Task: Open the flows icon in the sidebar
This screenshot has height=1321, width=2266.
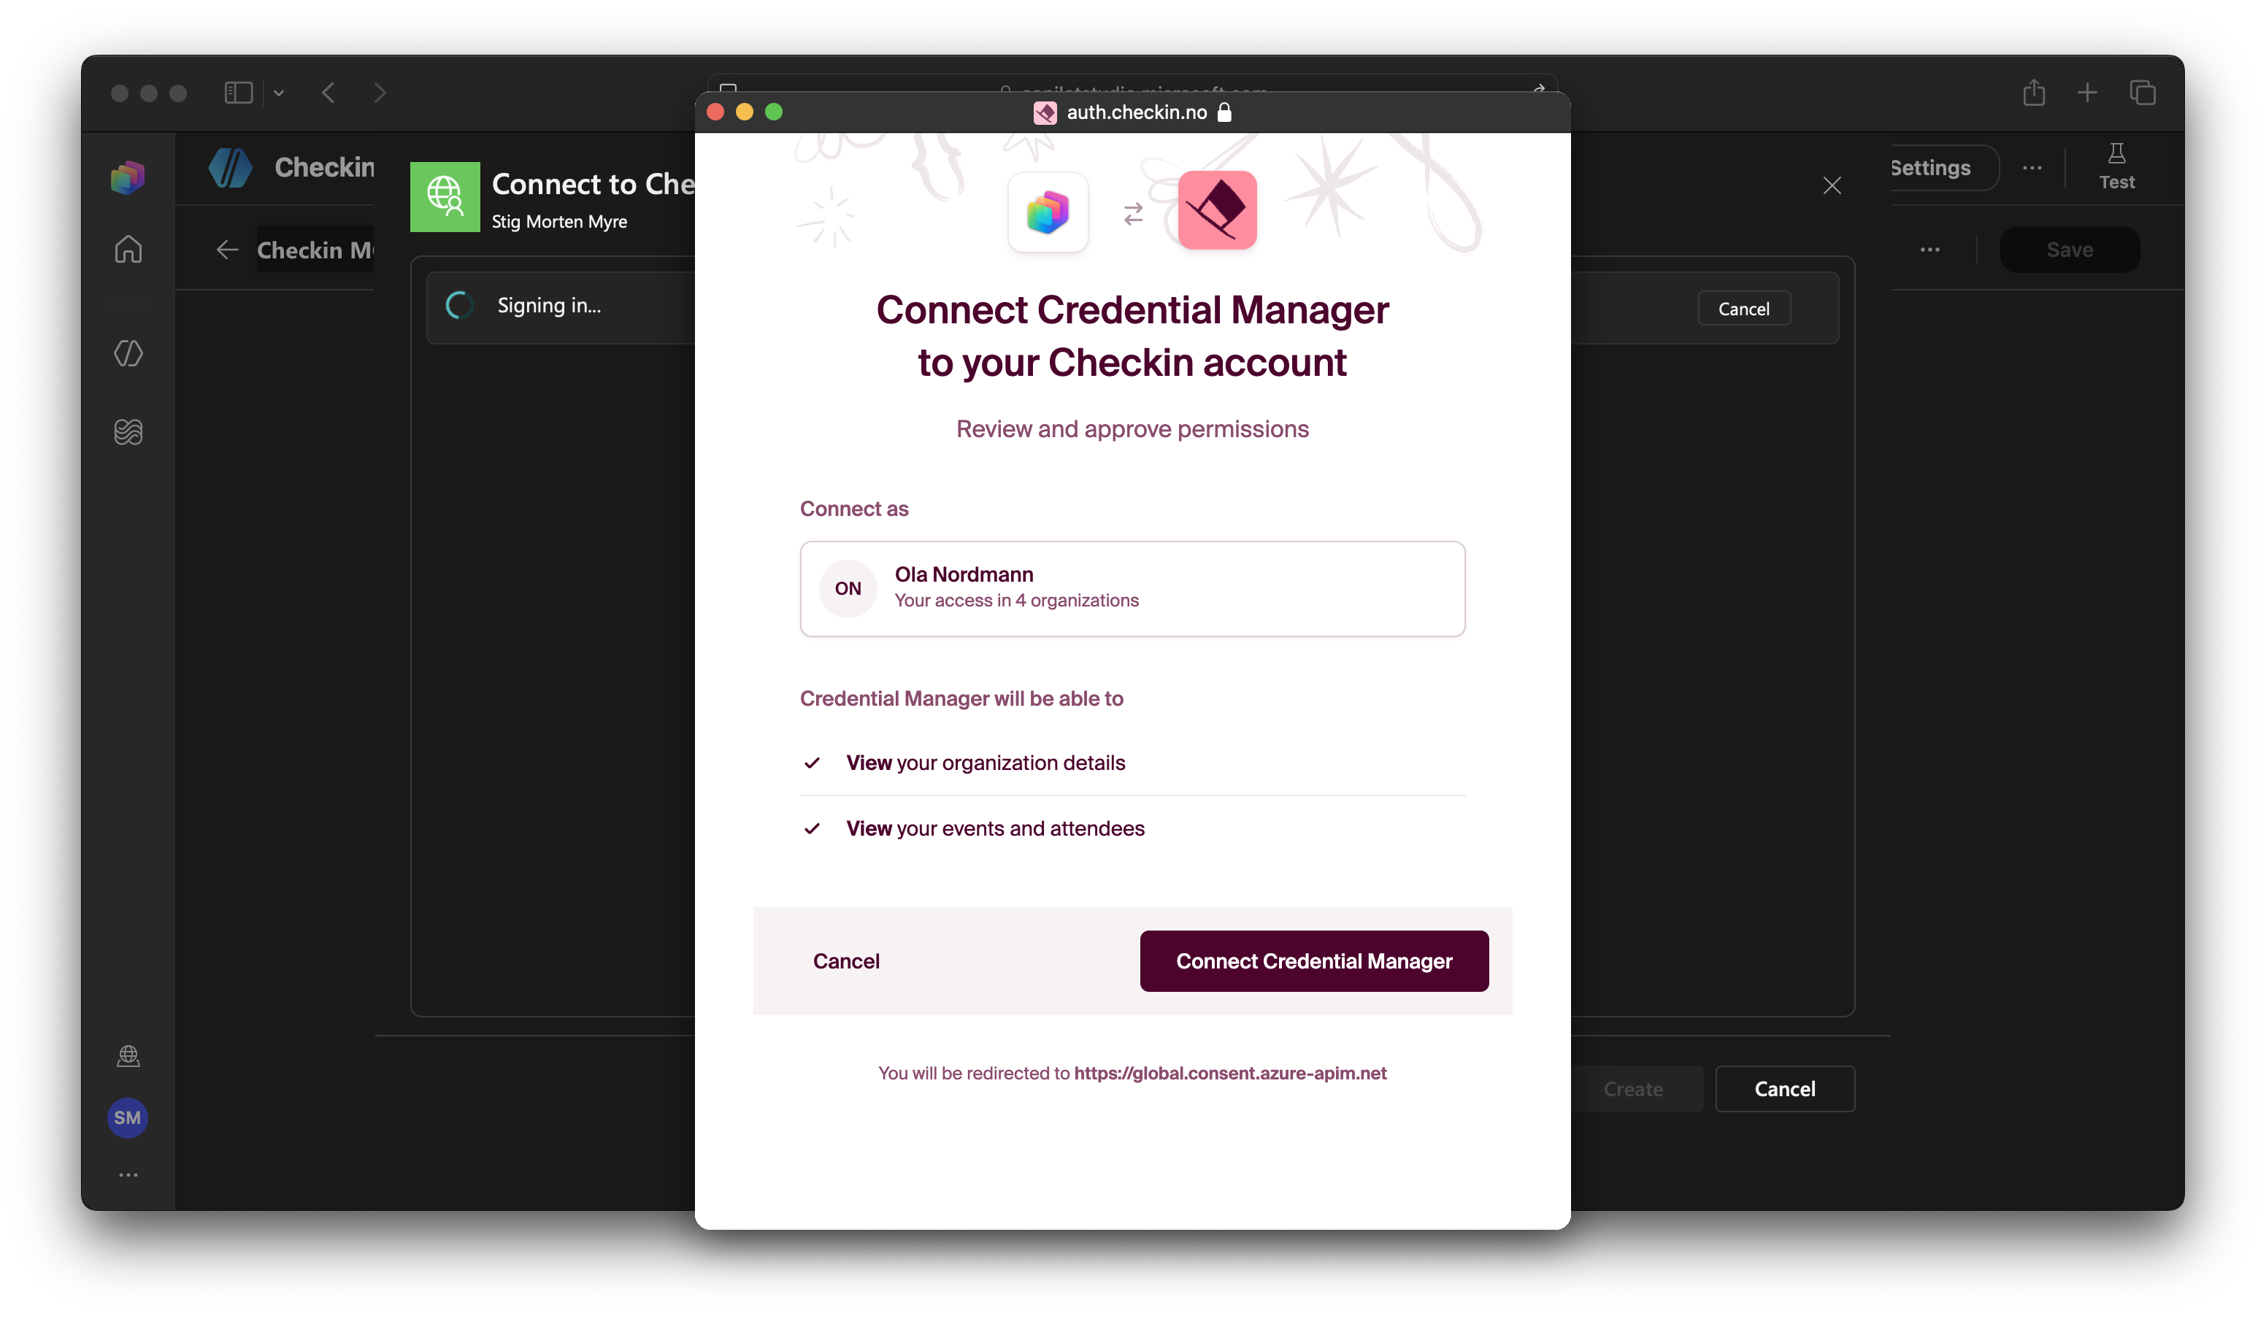Action: click(128, 433)
